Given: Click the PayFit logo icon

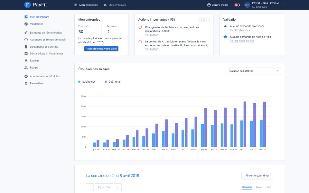Looking at the screenshot, I should [x=27, y=5].
